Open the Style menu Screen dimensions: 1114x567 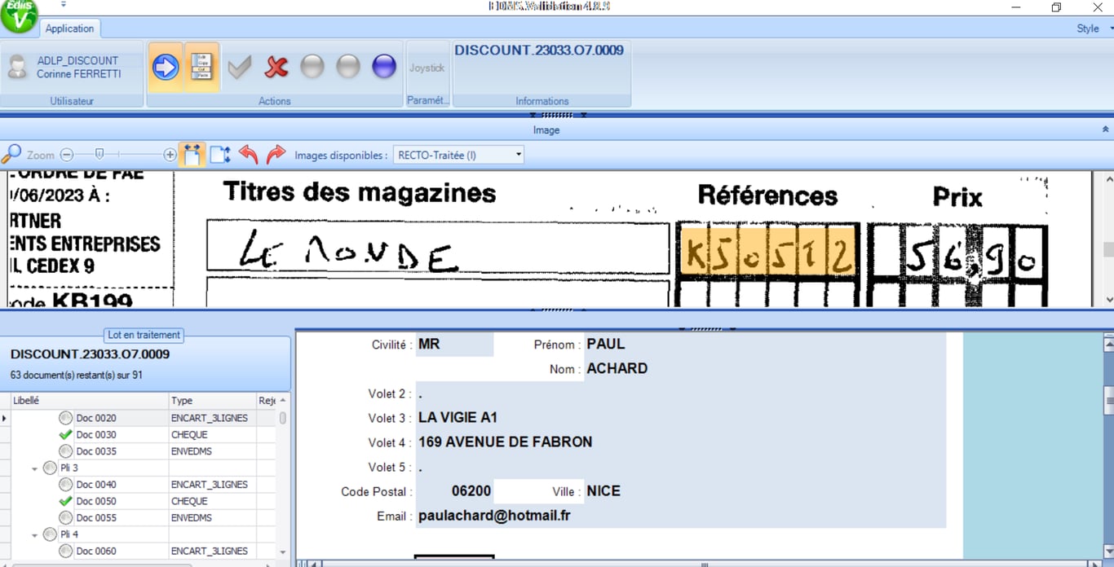(x=1094, y=29)
